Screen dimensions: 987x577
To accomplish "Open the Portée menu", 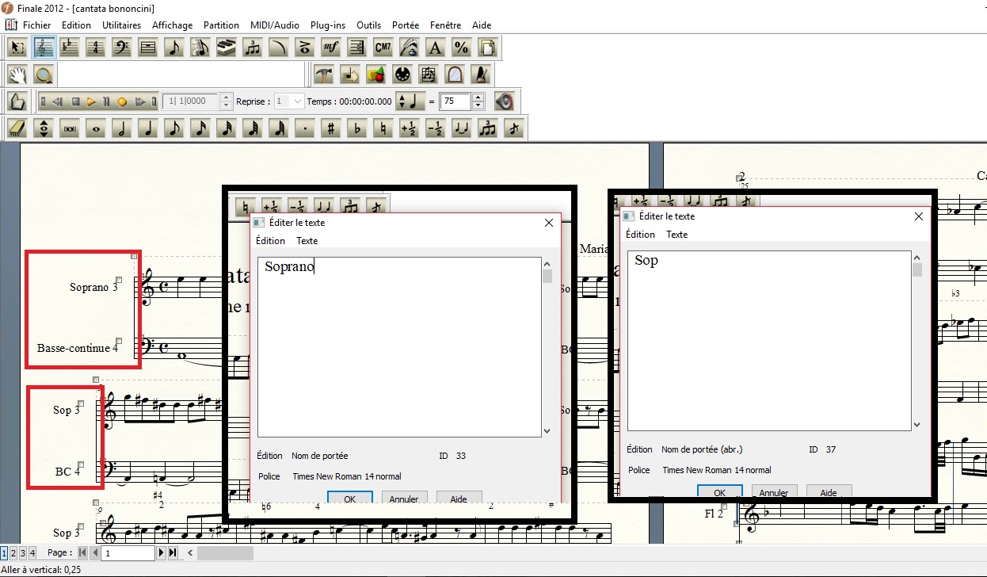I will point(405,25).
